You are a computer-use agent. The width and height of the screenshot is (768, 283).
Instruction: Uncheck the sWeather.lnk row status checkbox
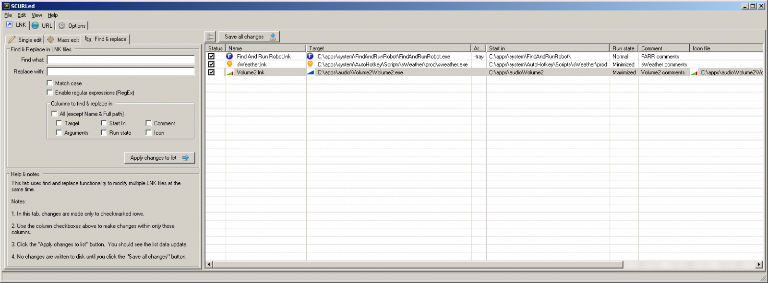coord(211,64)
